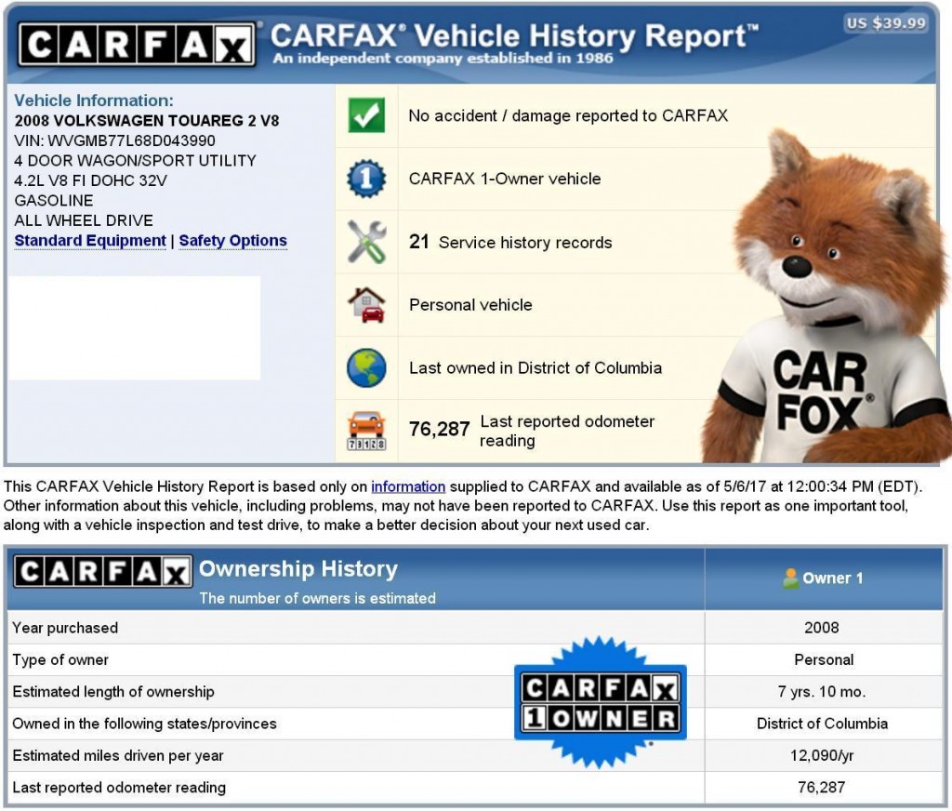This screenshot has width=952, height=811.
Task: Click the house and car personal vehicle icon
Action: click(x=366, y=304)
